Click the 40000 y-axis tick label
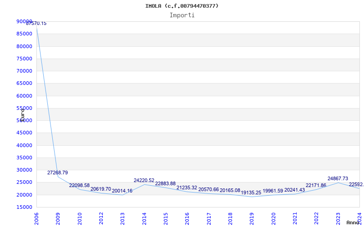The image size is (364, 227). 25,145
